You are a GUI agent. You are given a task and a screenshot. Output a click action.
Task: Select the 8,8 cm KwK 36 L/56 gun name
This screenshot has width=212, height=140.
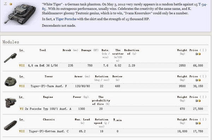click(x=43, y=66)
